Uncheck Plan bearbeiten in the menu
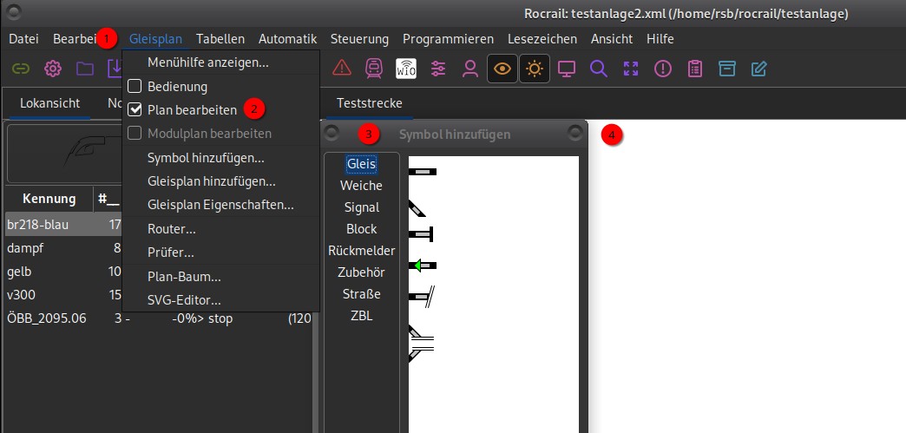The height and width of the screenshot is (433, 906). 135,110
